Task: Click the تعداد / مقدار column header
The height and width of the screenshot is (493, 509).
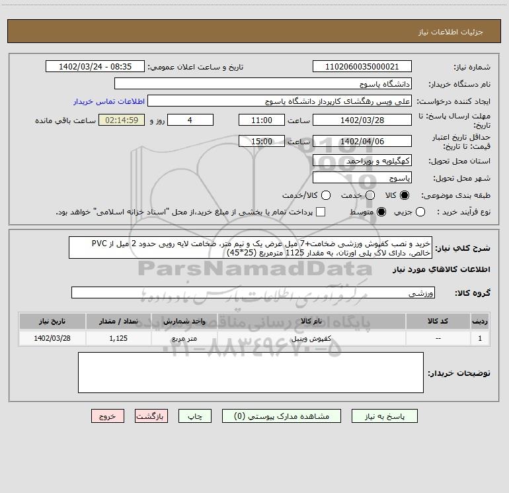Action: [118, 321]
